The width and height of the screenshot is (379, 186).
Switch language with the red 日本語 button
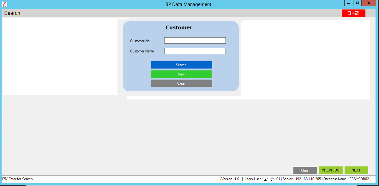[353, 13]
